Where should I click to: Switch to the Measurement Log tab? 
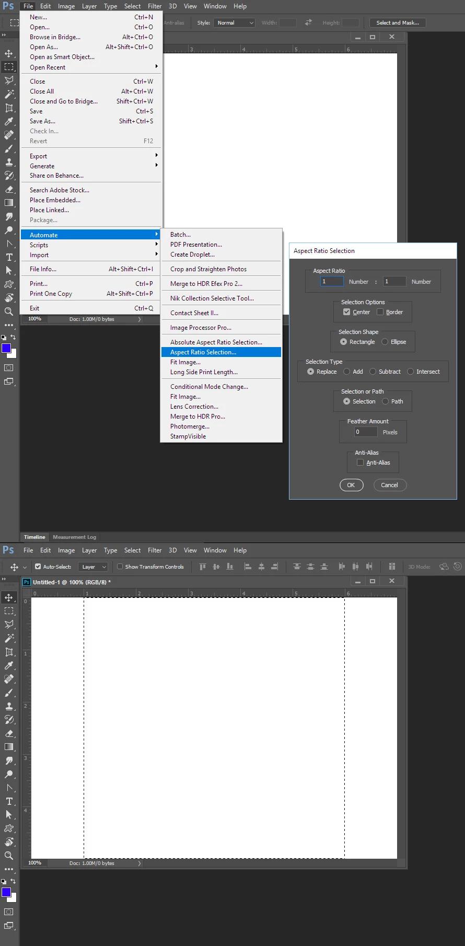pos(74,537)
